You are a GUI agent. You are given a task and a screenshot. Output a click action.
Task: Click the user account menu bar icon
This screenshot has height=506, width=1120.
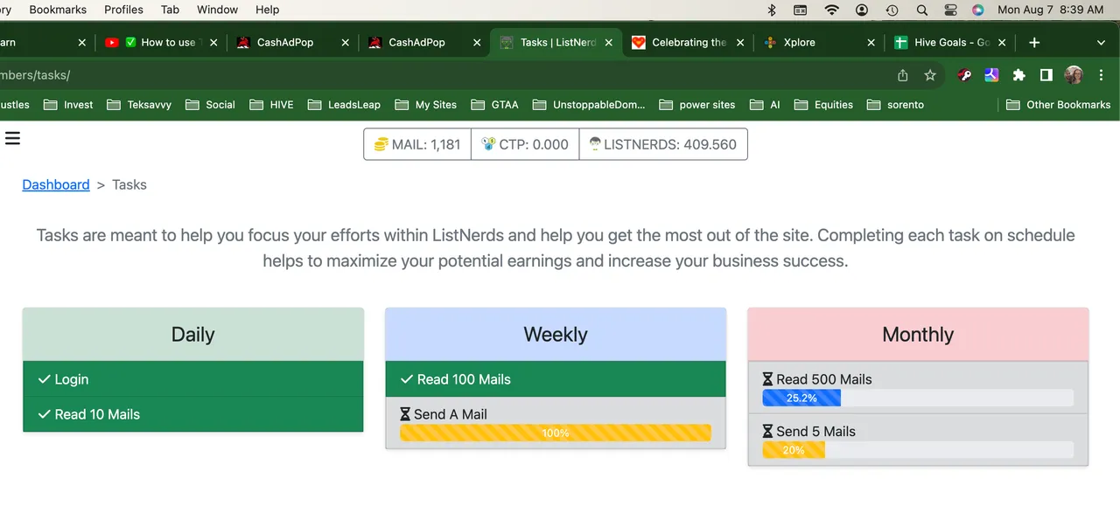862,10
